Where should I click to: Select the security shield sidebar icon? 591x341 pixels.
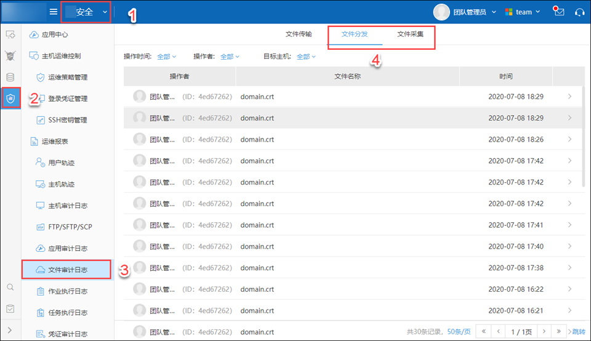point(10,98)
